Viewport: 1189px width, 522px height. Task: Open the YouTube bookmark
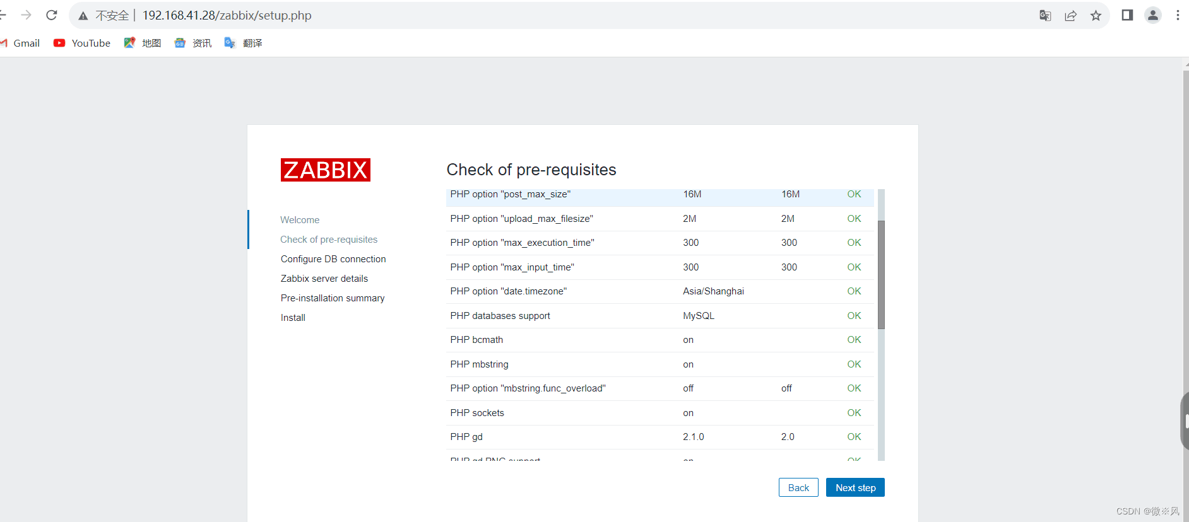coord(82,43)
